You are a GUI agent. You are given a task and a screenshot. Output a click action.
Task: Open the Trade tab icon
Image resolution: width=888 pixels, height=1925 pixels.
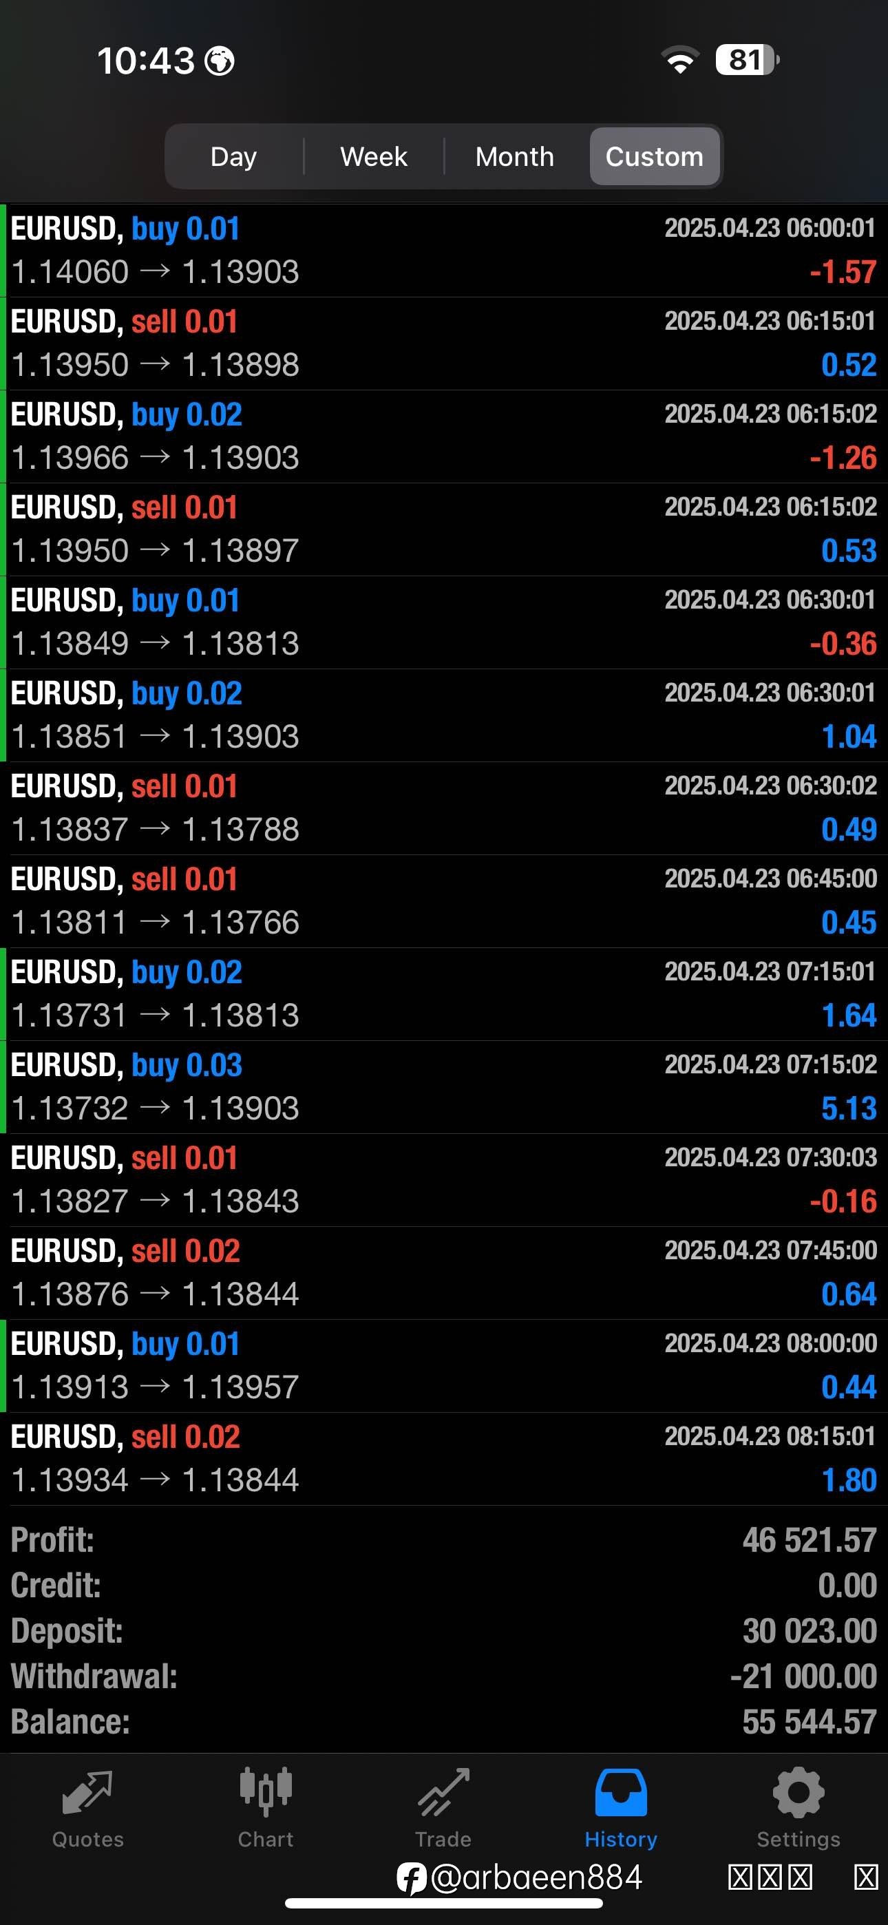click(x=443, y=1792)
